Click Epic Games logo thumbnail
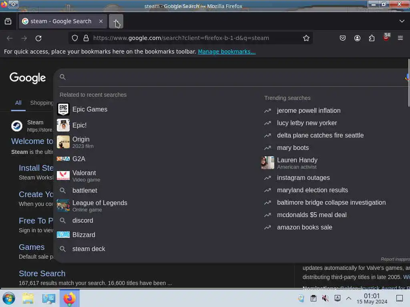The image size is (410, 307). tap(63, 110)
